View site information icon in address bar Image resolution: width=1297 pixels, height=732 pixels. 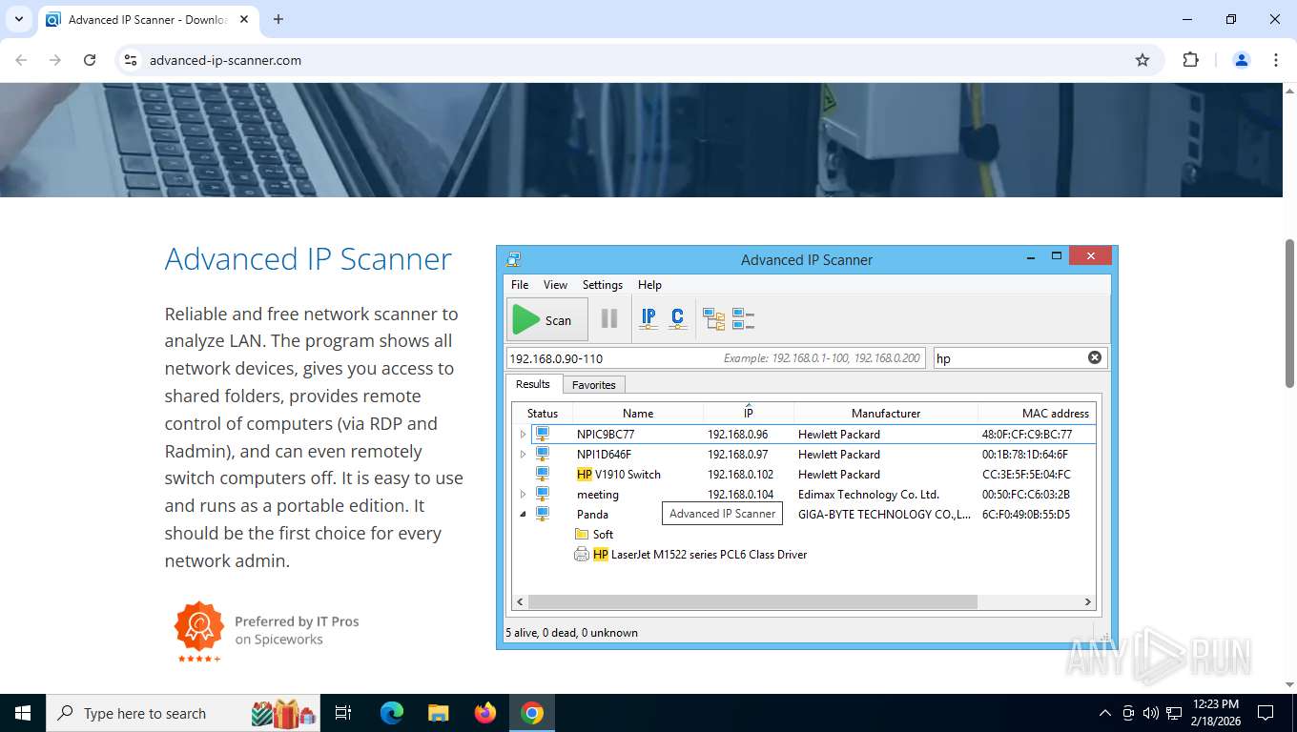coord(131,60)
